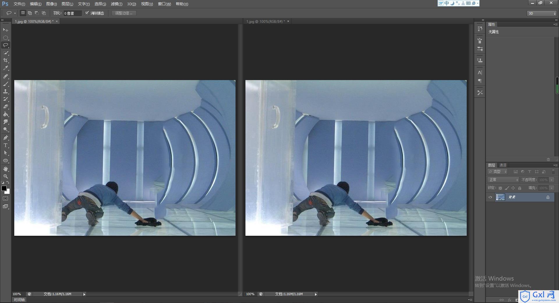
Task: Edit the 羽化 feather value field
Action: tap(72, 13)
